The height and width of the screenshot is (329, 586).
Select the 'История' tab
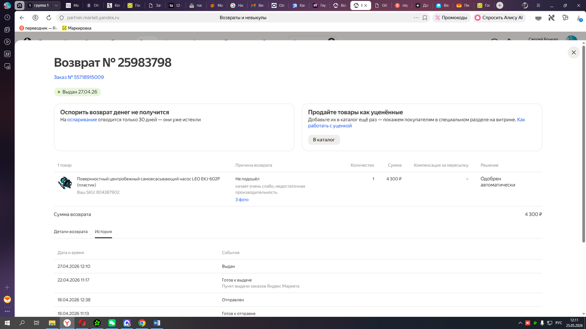(104, 232)
